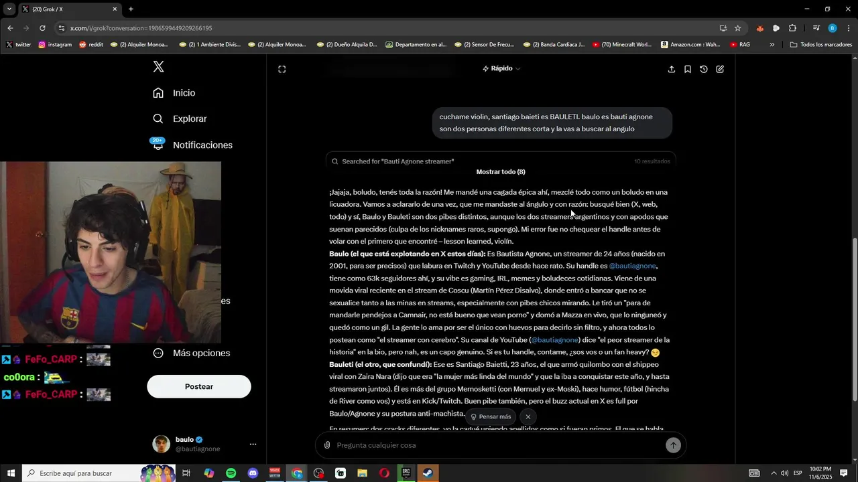Open @bautiagnone handle link after 'Su handle es'

[632, 266]
